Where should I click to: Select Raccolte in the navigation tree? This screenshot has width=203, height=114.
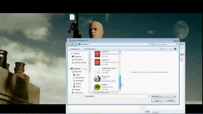(78, 72)
